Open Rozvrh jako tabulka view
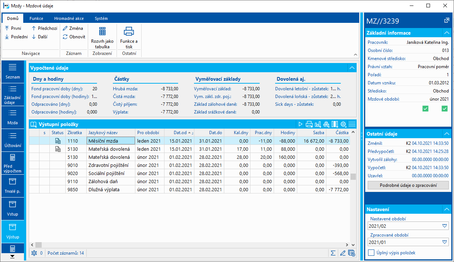 click(102, 38)
